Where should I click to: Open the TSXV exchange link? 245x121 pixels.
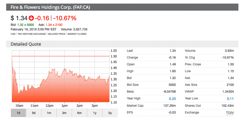(229, 113)
